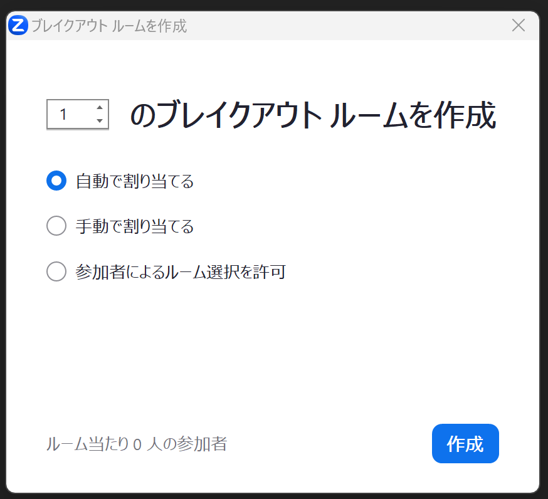The height and width of the screenshot is (499, 548).
Task: Click the 参加者によるルーム選択を許可 label text
Action: (181, 271)
